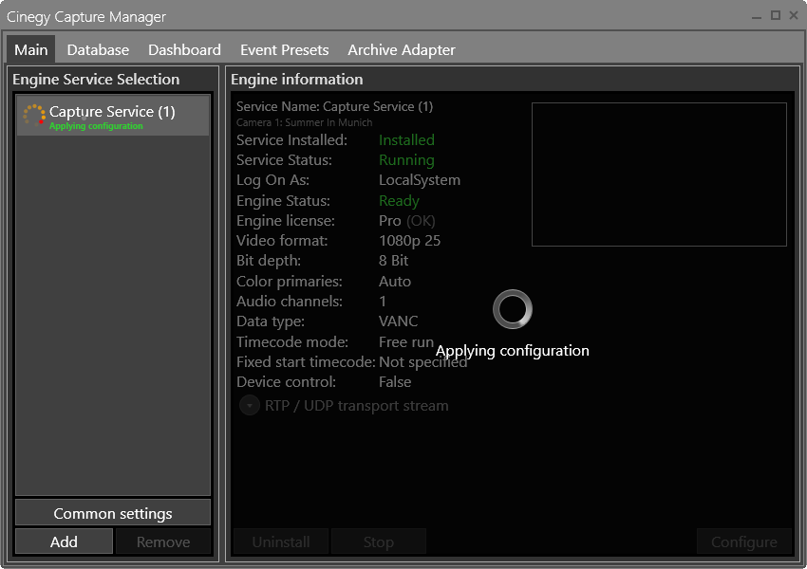Click the Remove button
The height and width of the screenshot is (569, 807).
point(163,541)
